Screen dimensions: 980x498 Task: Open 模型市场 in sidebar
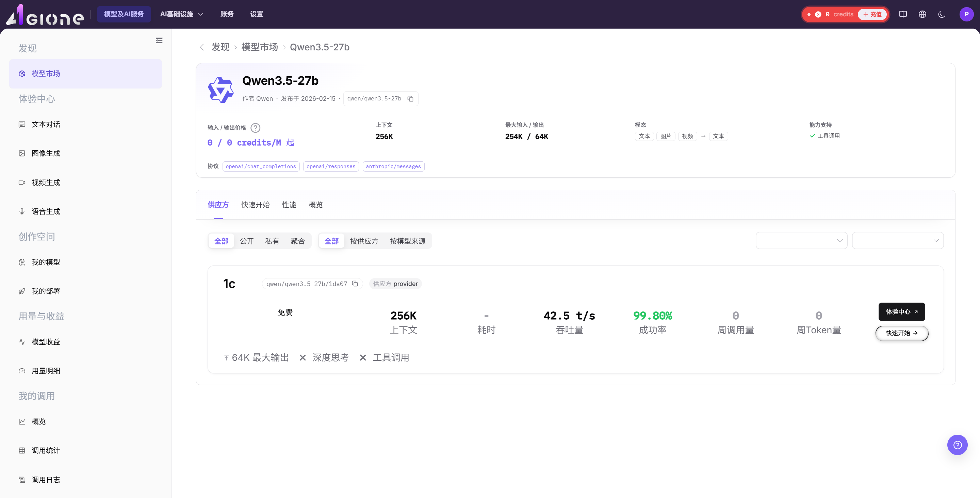click(85, 74)
